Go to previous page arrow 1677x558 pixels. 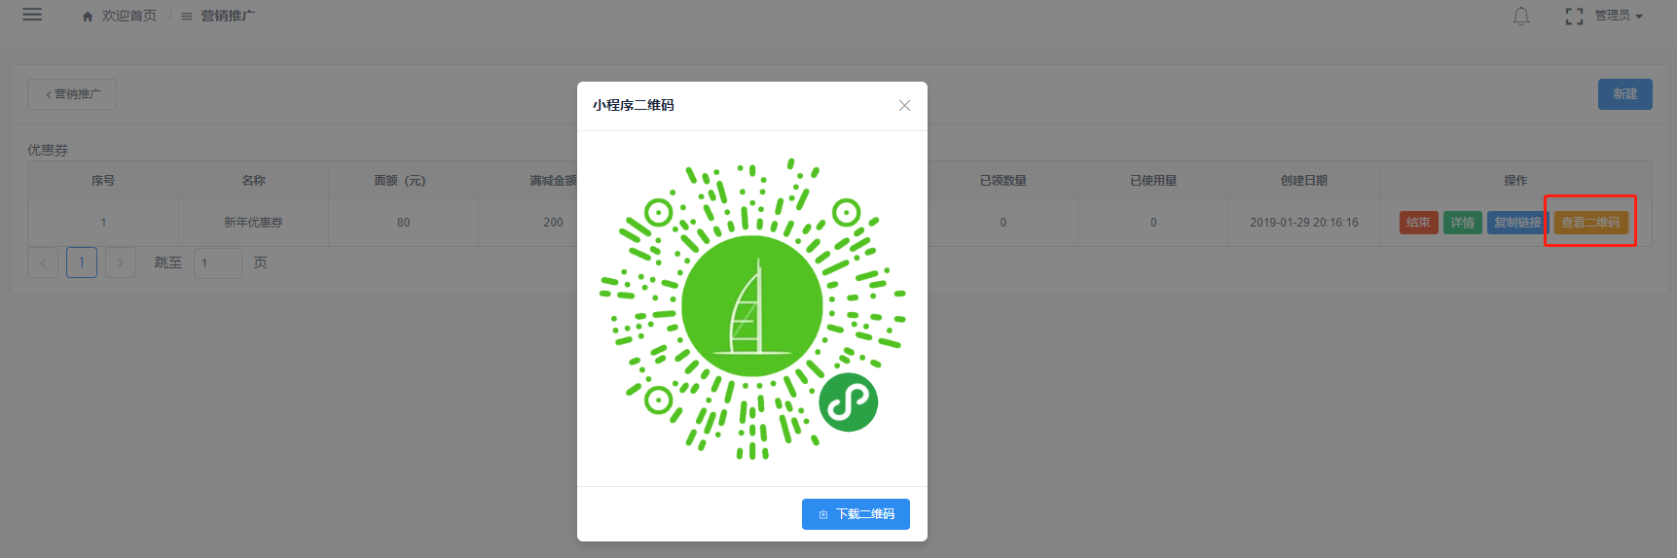(x=43, y=263)
